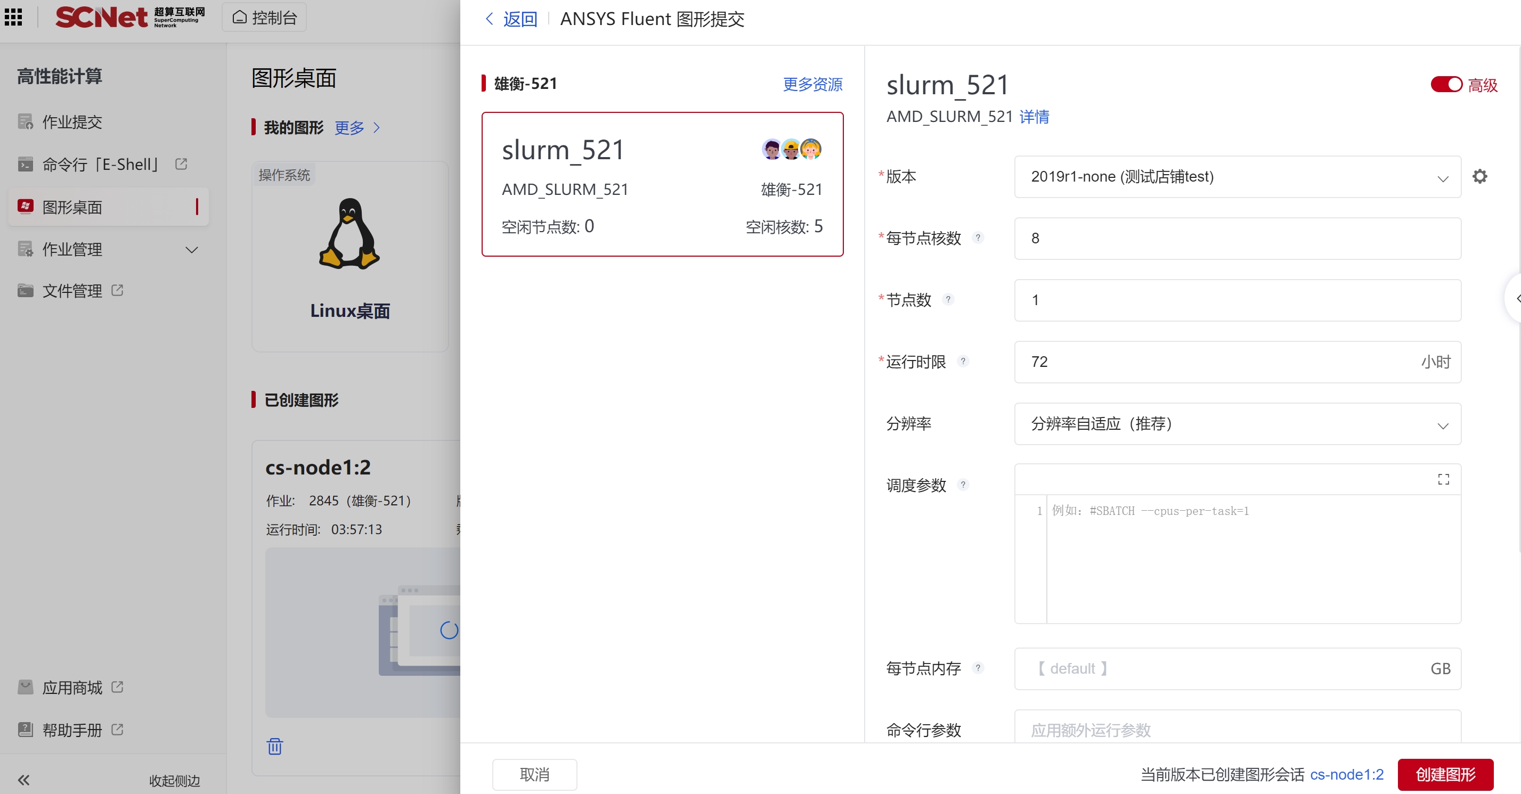Viewport: 1521px width, 794px height.
Task: Click the 作业管理 sidebar icon
Action: tap(26, 249)
